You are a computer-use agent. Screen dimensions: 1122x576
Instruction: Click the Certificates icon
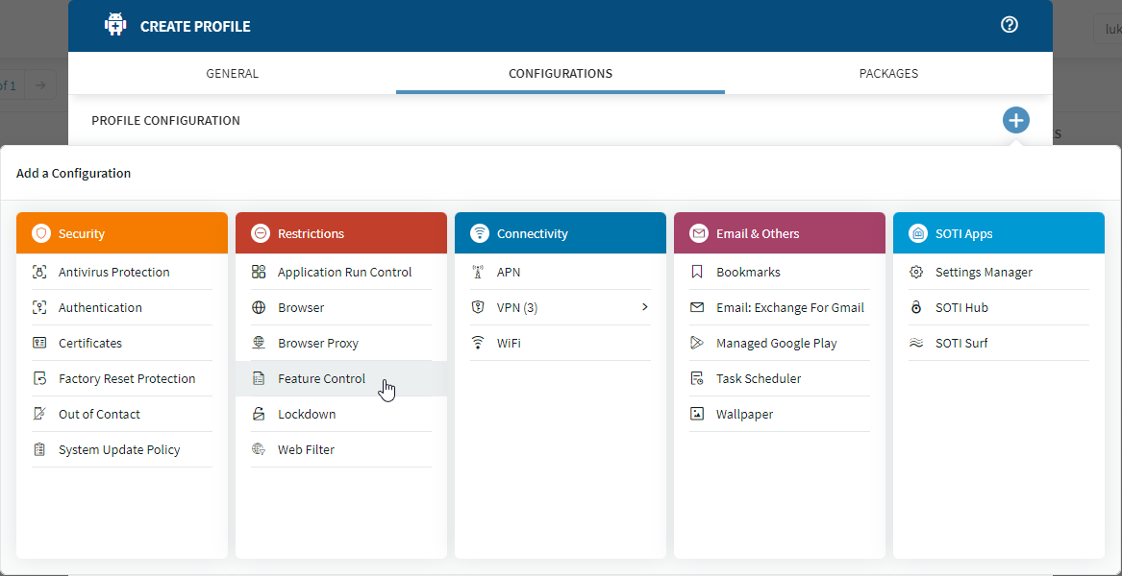(x=39, y=343)
